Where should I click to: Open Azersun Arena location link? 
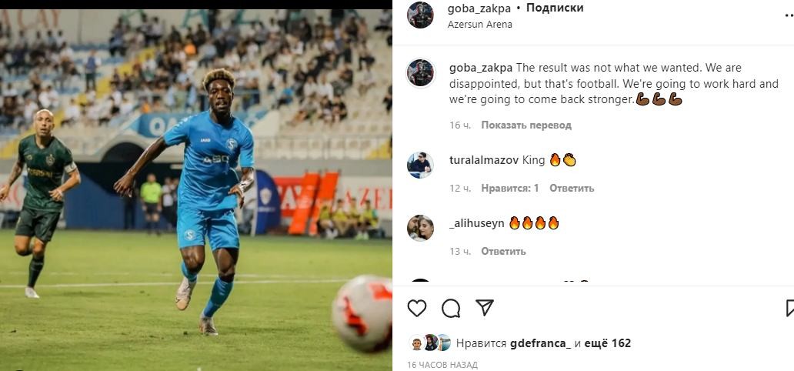click(479, 25)
